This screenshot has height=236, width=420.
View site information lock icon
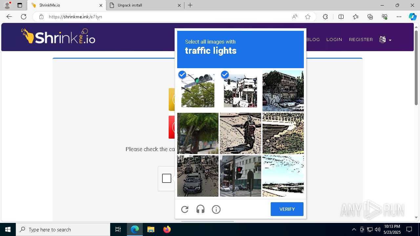41,17
